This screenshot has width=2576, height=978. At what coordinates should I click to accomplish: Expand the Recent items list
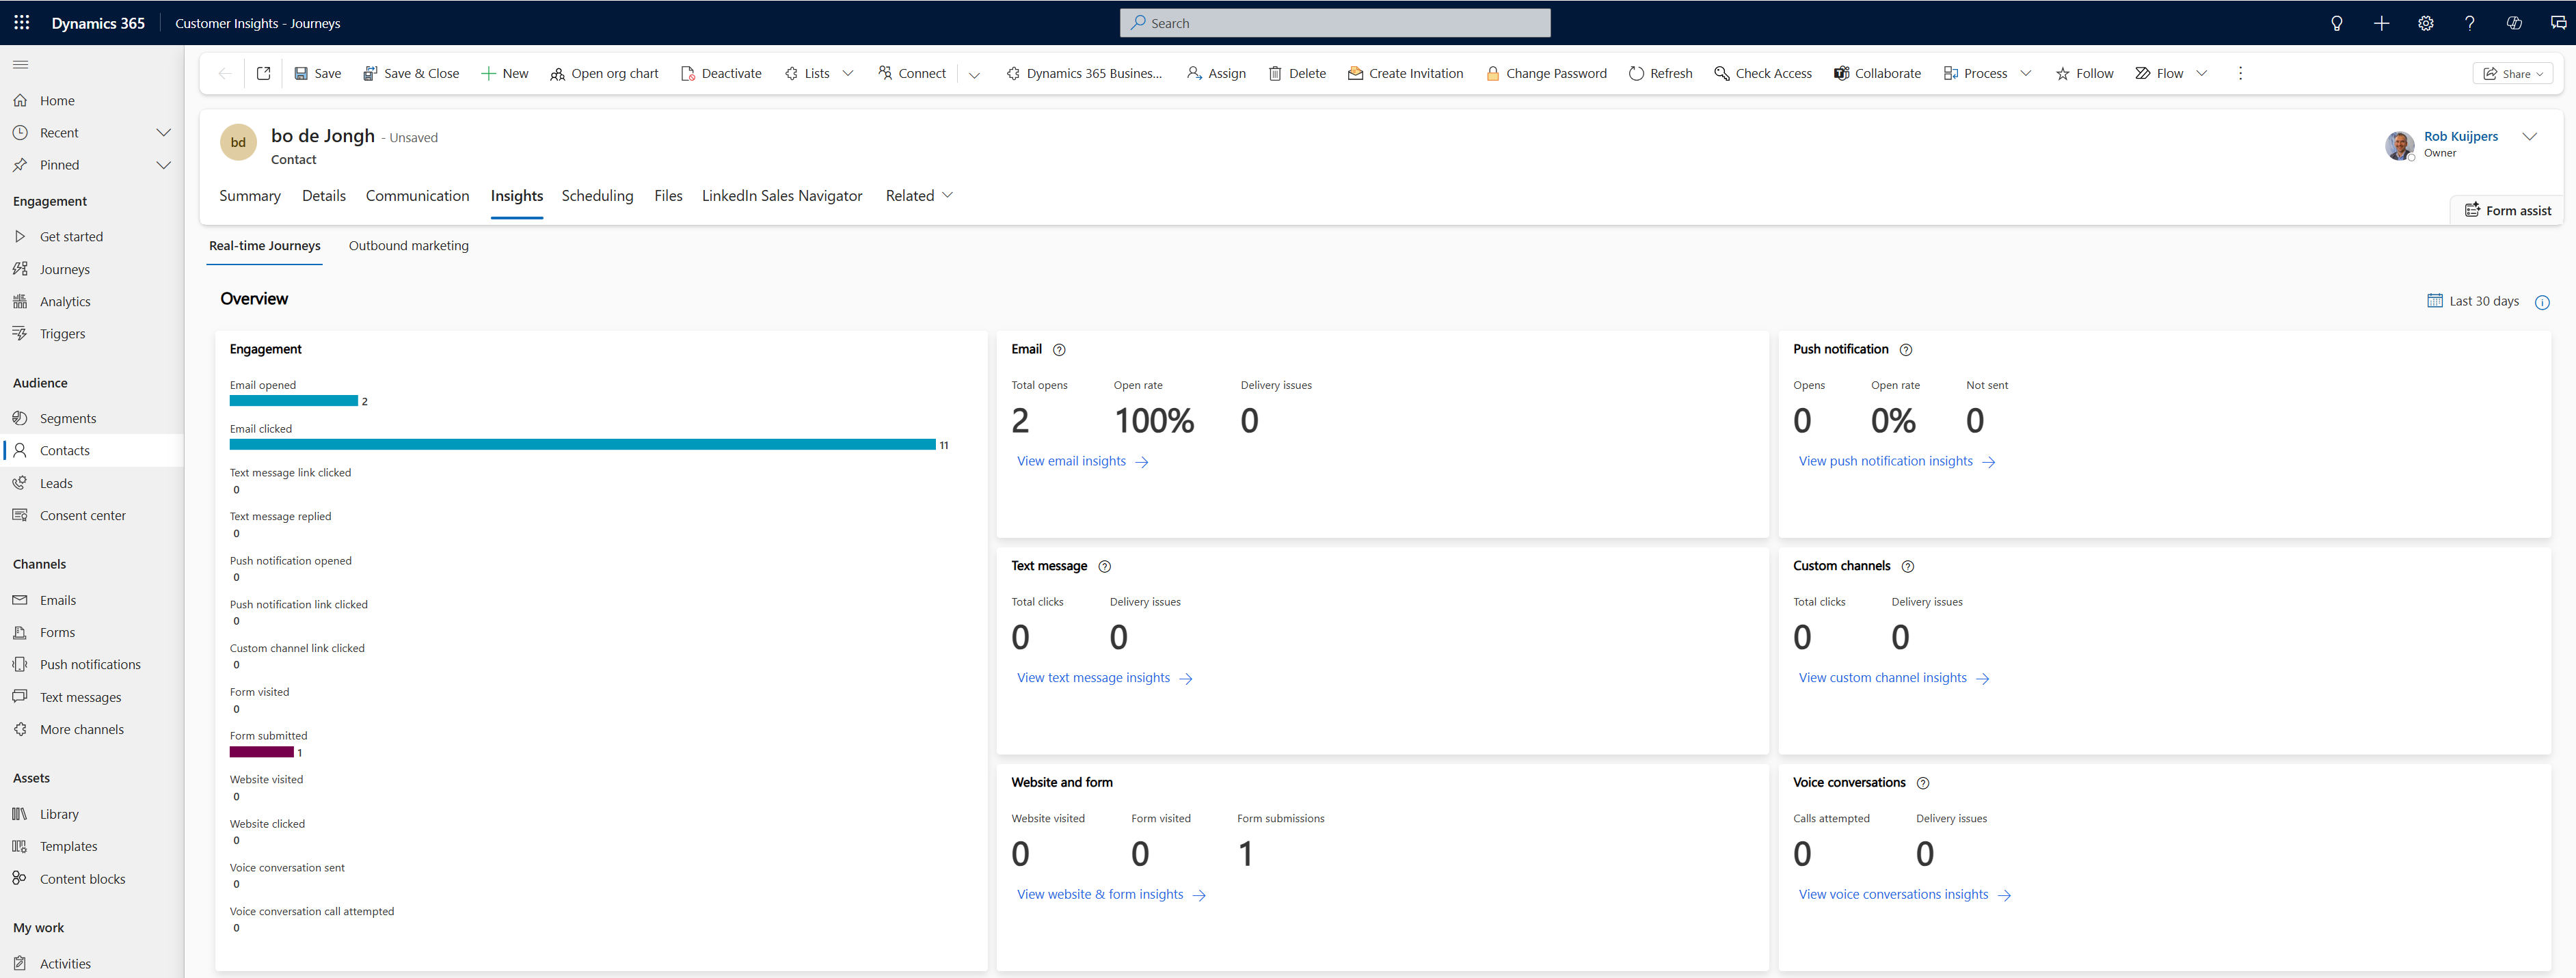(x=164, y=131)
